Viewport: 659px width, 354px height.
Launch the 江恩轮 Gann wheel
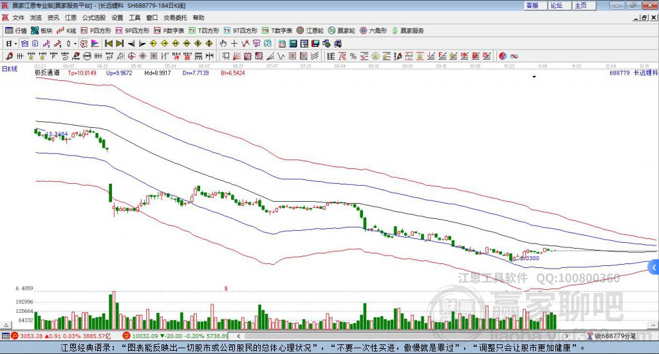[310, 31]
